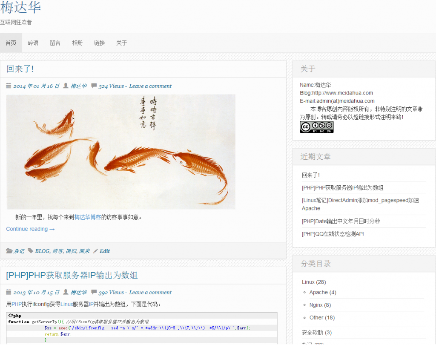Follow the PHP inline link in post text
This screenshot has width=436, height=345.
17,304
